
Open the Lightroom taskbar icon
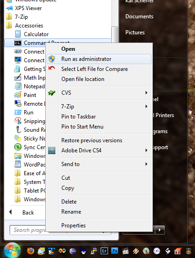pyautogui.click(x=104, y=251)
